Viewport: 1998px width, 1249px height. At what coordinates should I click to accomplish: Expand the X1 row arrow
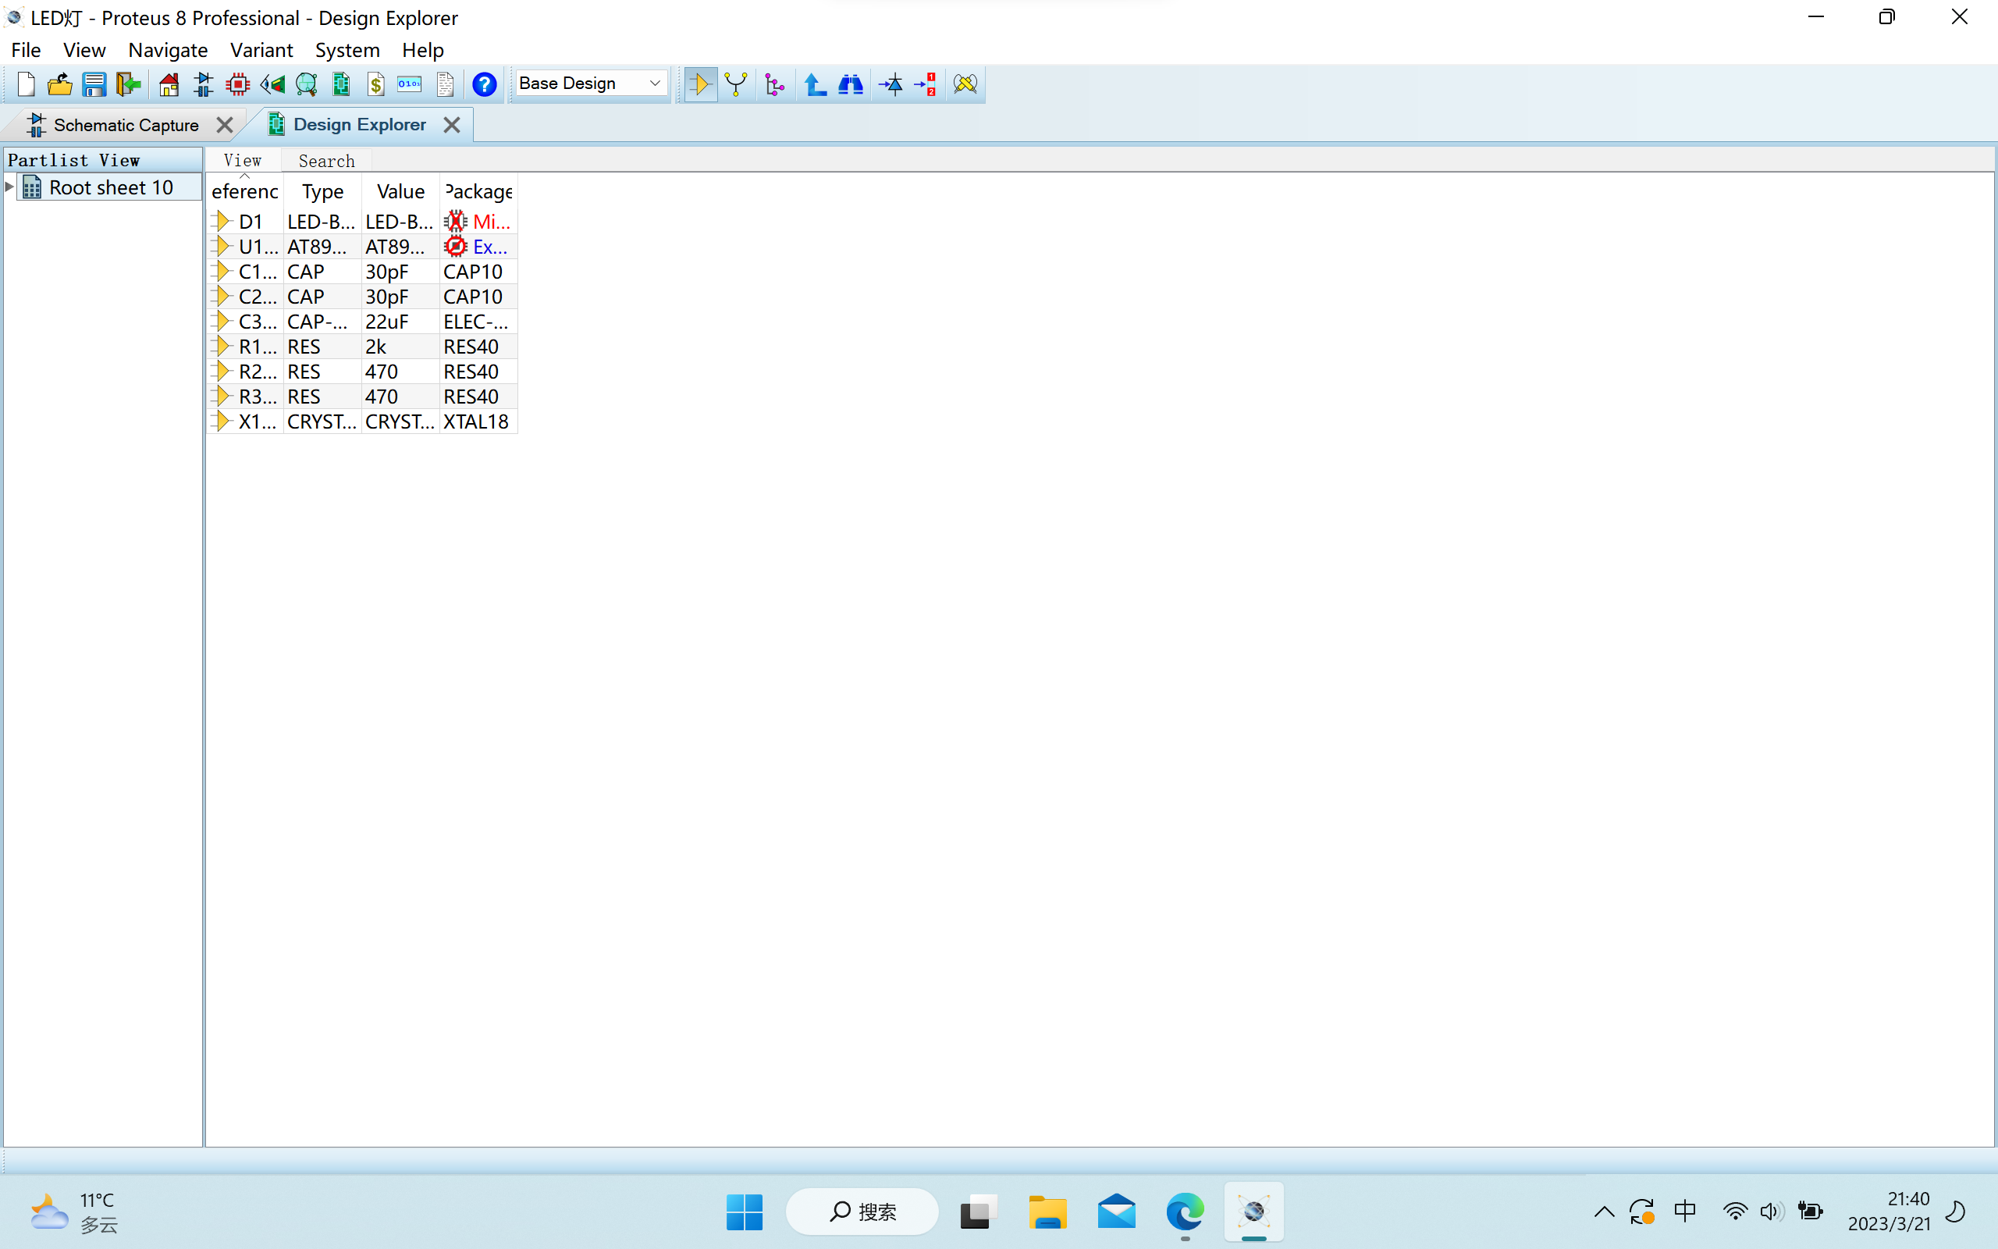pos(222,422)
